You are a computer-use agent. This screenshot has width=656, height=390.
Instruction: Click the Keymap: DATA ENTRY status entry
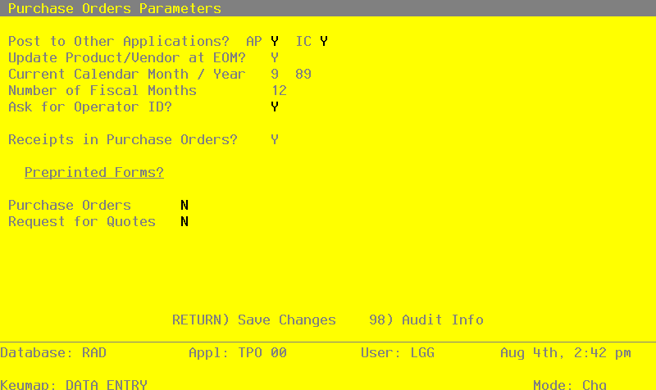[x=74, y=384]
